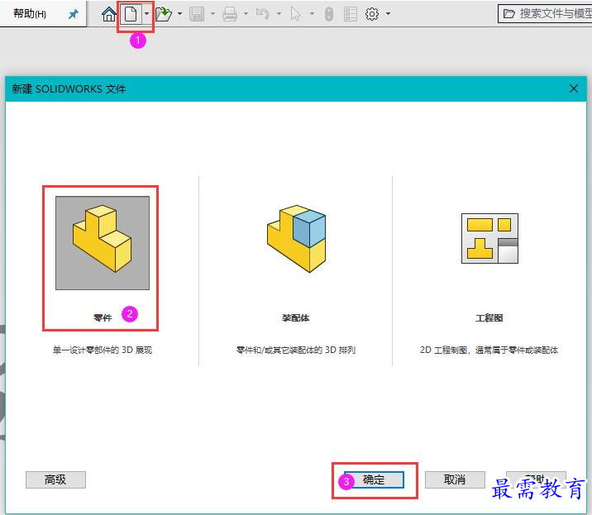The image size is (592, 515).
Task: Click description 单一设计零部件的 3D 展现
Action: [103, 350]
